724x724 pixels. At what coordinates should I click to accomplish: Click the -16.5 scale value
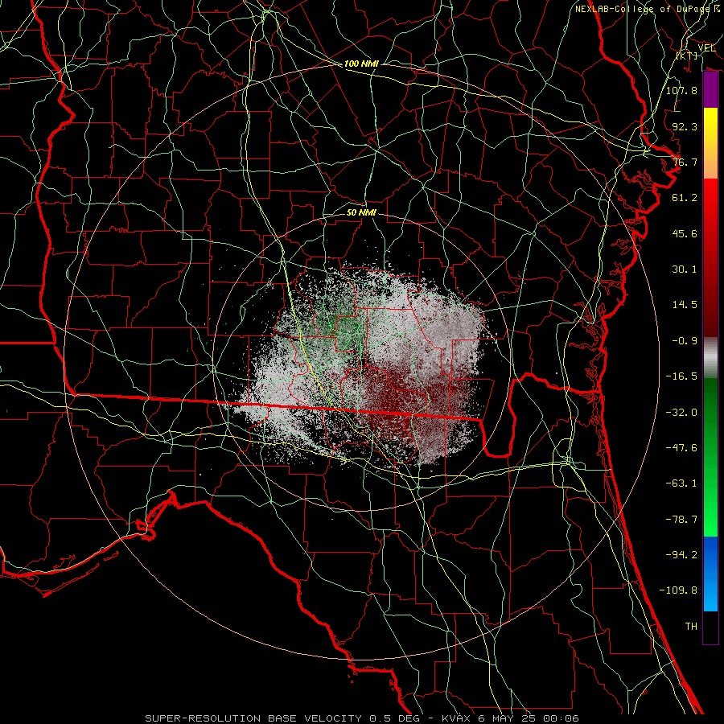tap(681, 376)
